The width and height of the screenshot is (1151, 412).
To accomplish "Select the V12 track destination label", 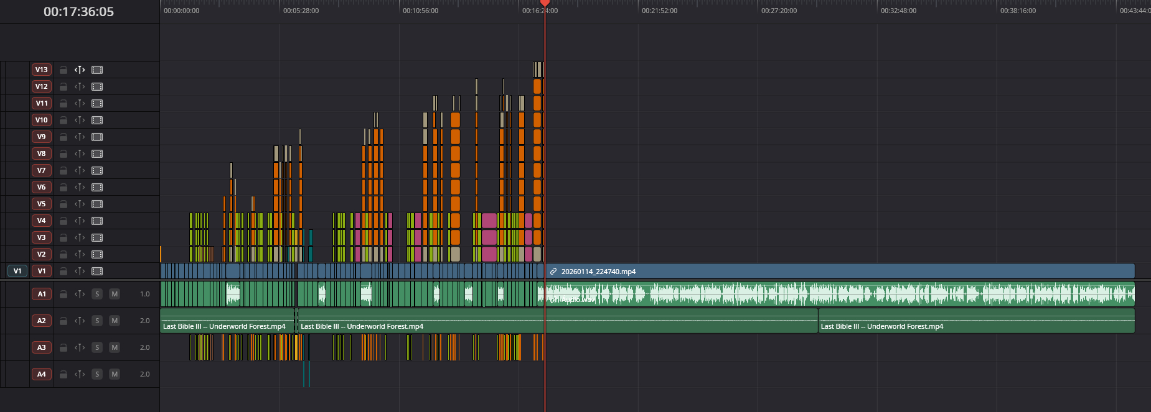I will click(42, 86).
